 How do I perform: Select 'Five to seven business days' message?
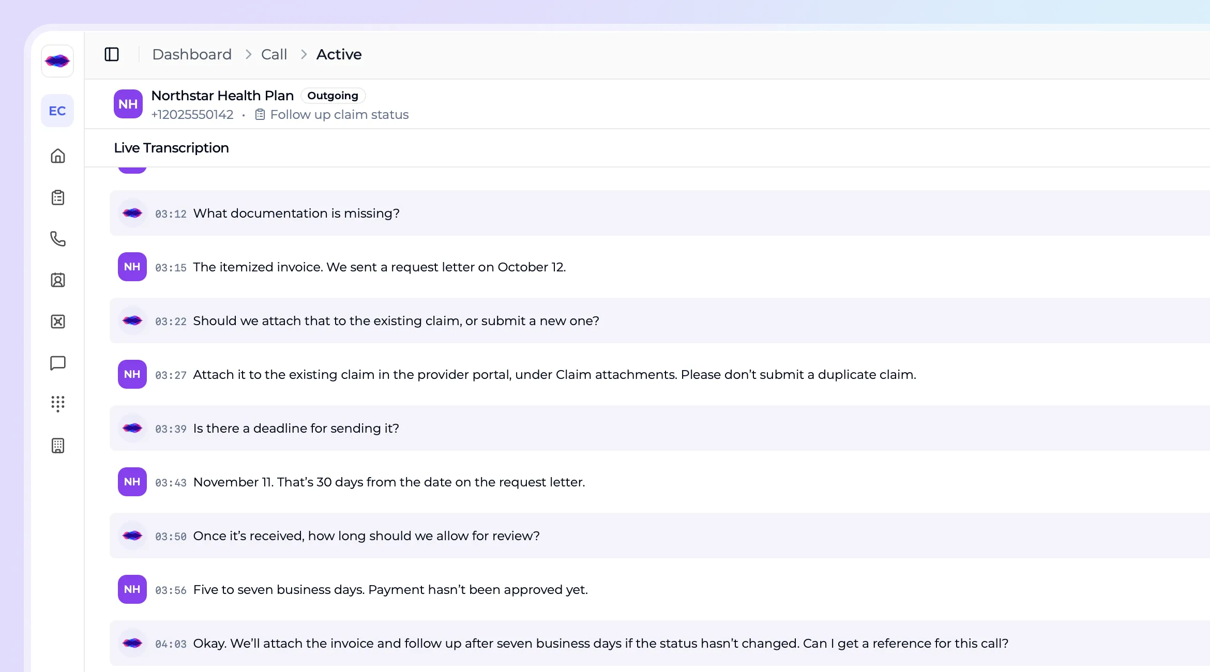[x=390, y=589]
